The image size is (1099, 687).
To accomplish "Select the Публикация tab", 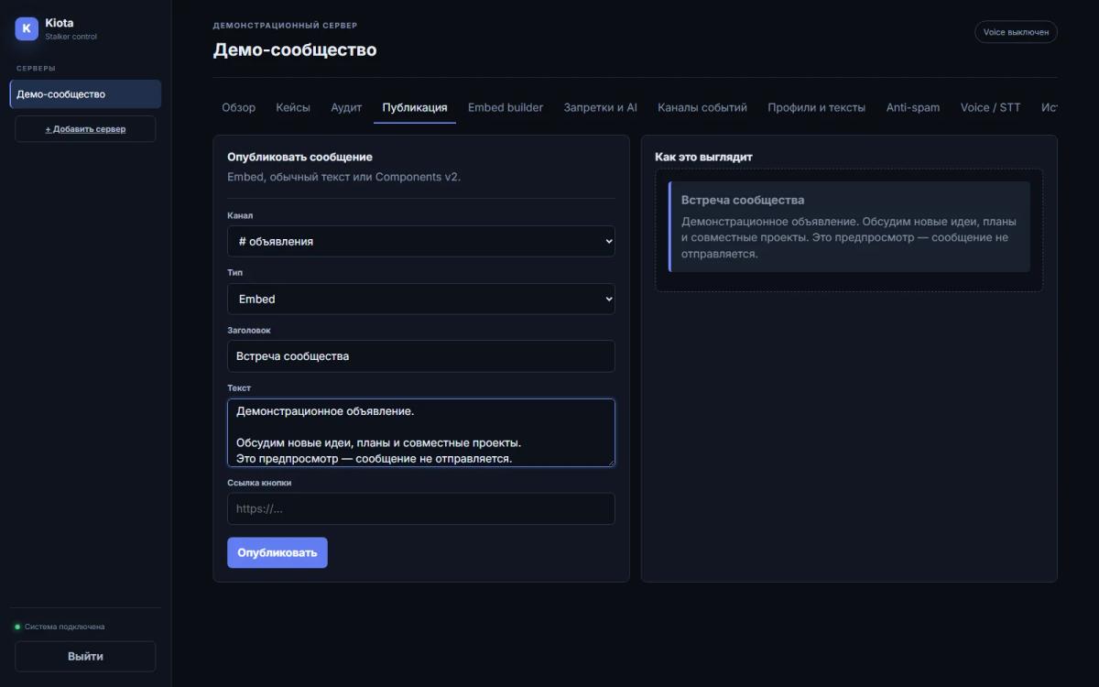I will click(x=415, y=107).
